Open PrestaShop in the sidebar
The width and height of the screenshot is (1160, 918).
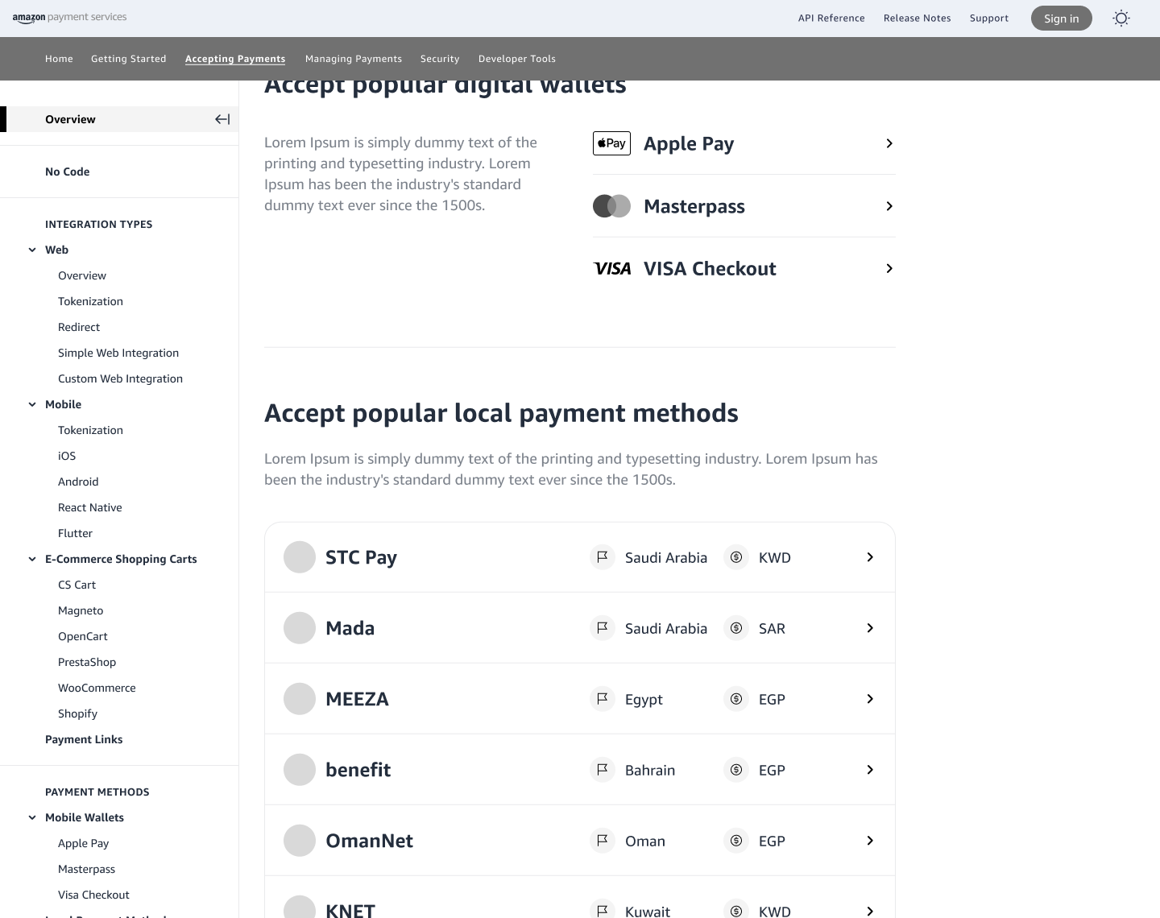(x=87, y=662)
